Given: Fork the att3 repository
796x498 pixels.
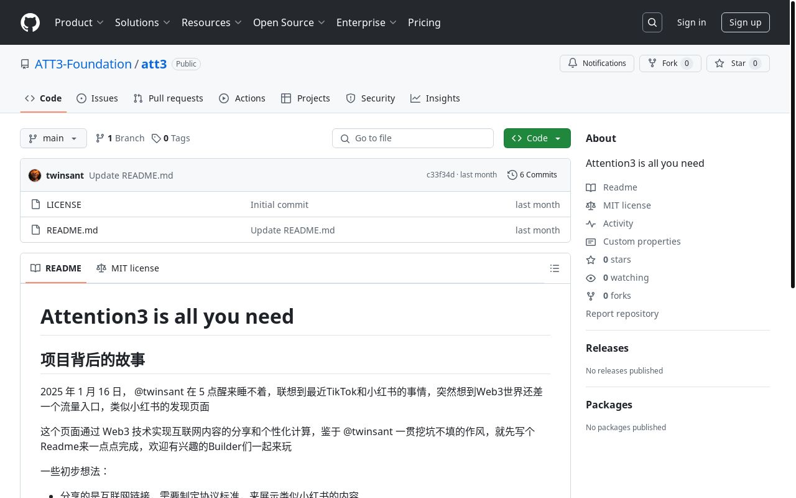Looking at the screenshot, I should tap(670, 63).
